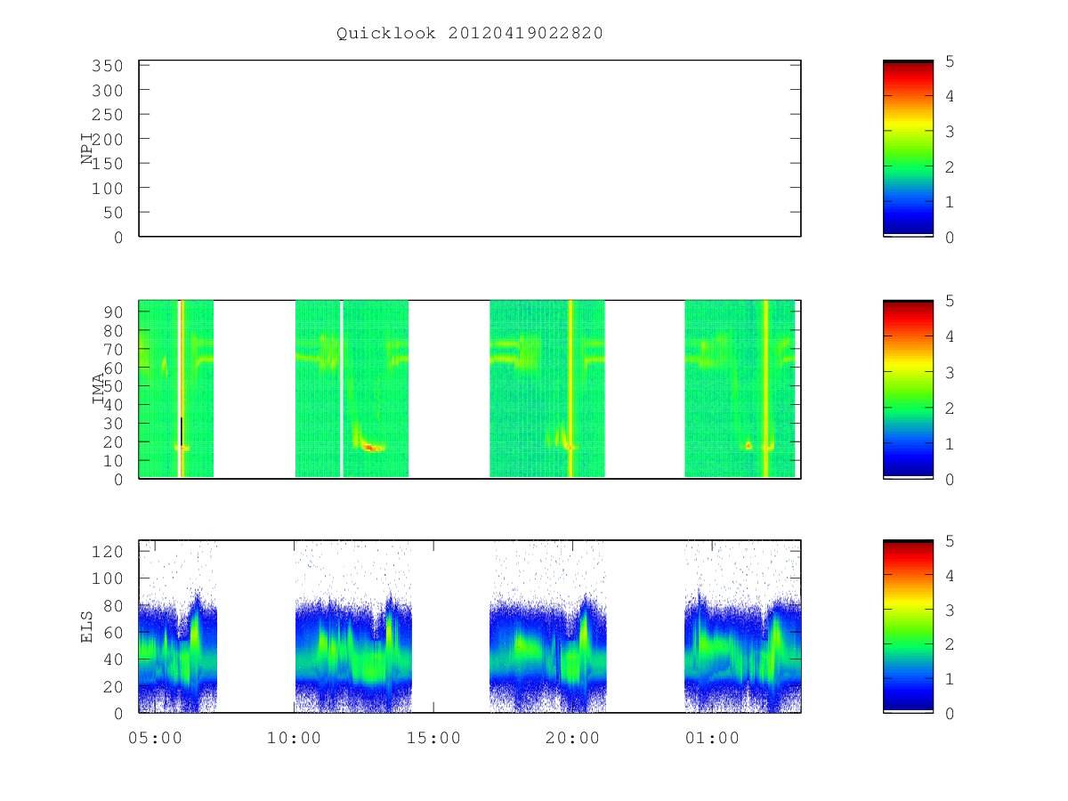Image resolution: width=1068 pixels, height=801 pixels.
Task: Click the 20:00 time tick label
Action: pos(572,738)
